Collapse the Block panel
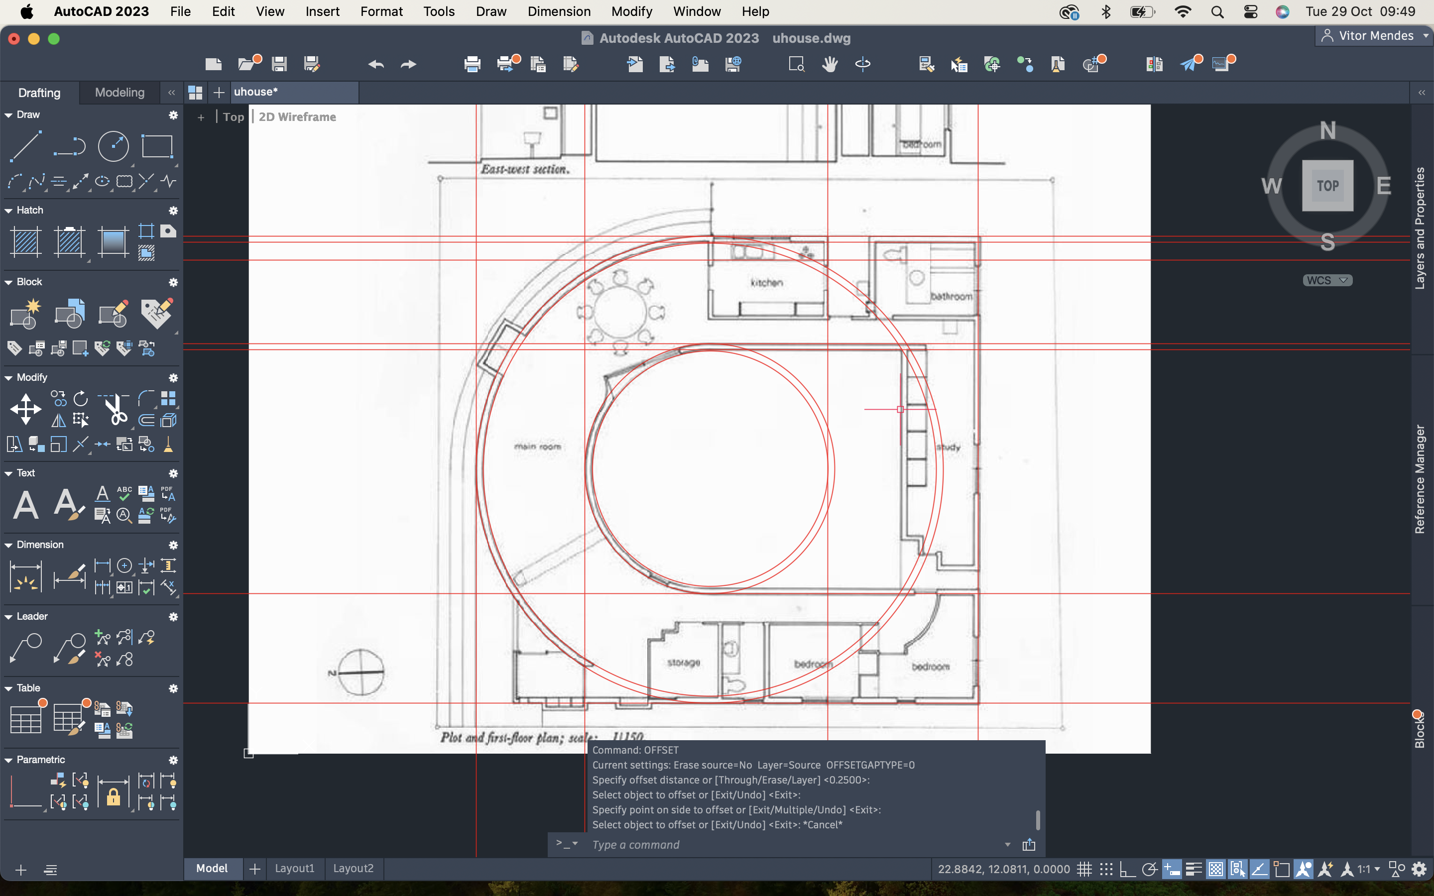1434x896 pixels. point(8,282)
